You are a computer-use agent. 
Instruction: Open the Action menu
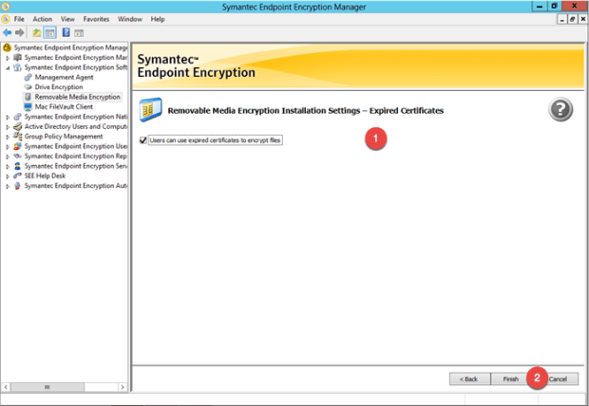pyautogui.click(x=42, y=19)
